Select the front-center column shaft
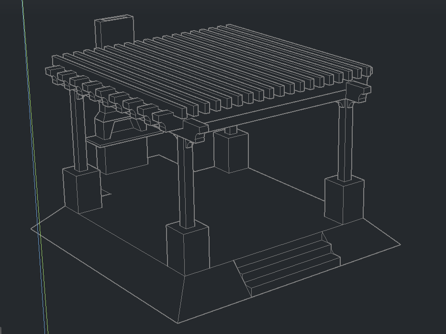This screenshot has width=446, height=334. [x=186, y=187]
